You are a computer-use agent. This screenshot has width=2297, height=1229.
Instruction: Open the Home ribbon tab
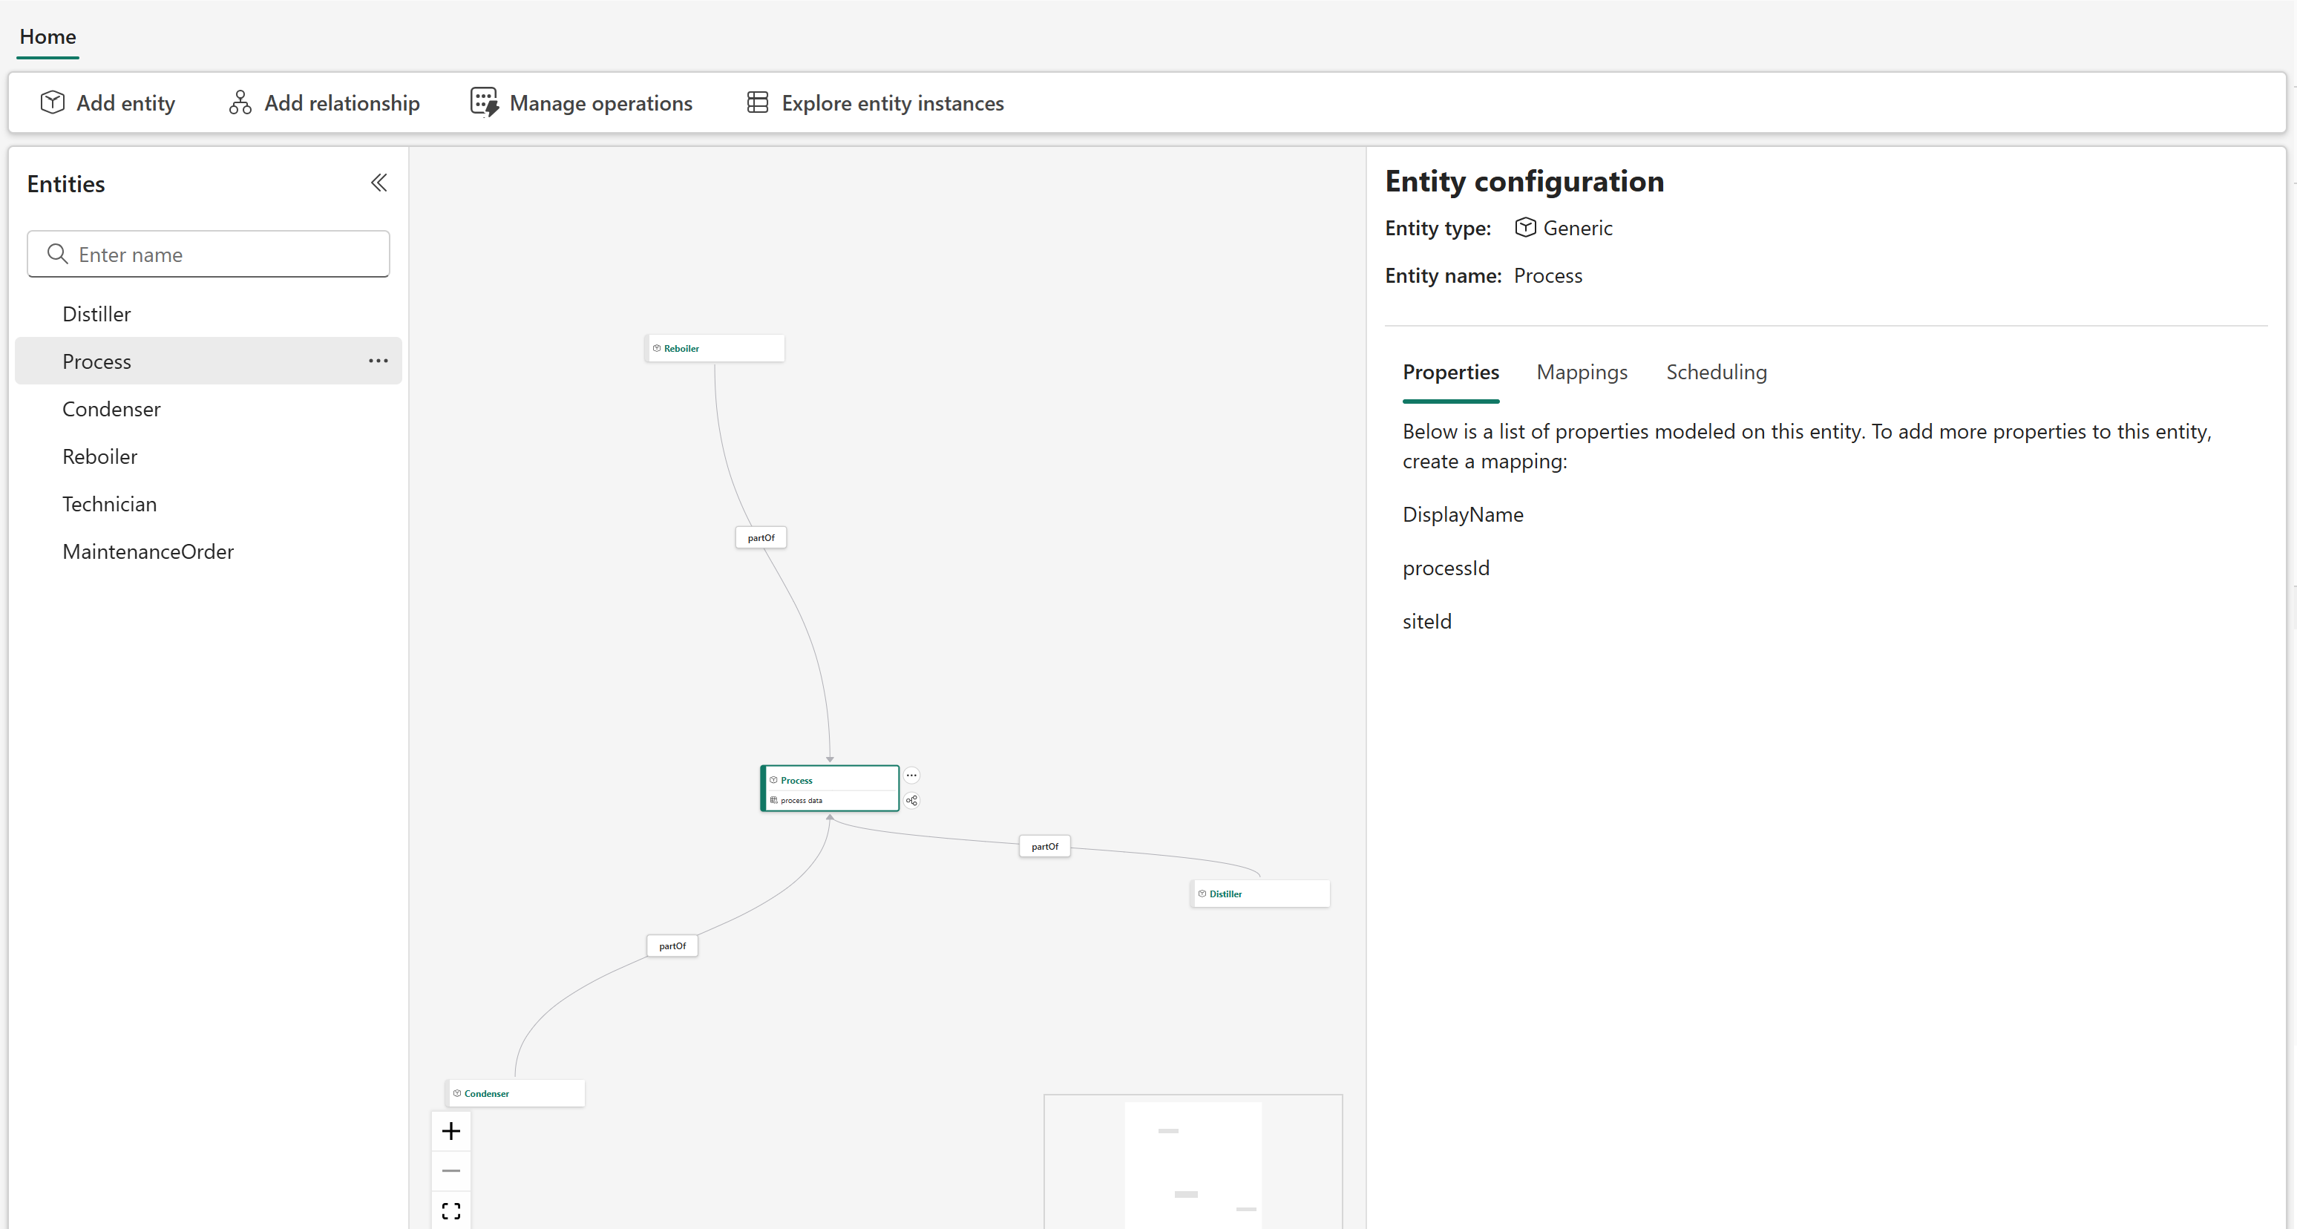click(x=48, y=36)
